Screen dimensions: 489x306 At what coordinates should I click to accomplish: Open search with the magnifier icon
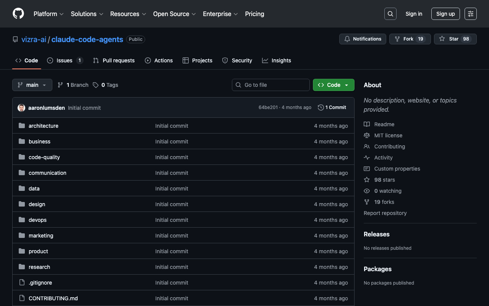click(390, 14)
